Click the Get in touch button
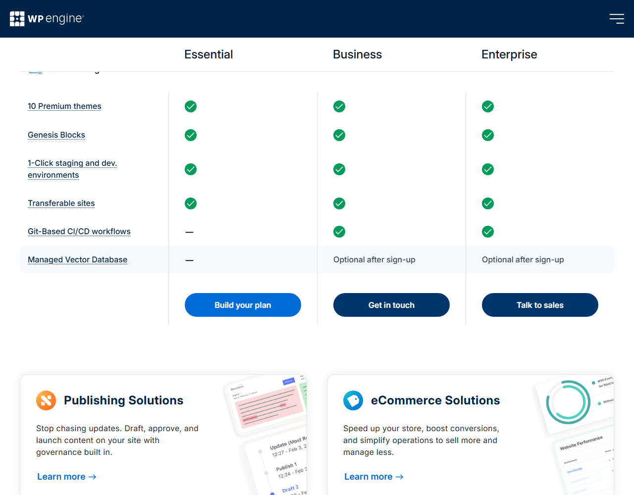Viewport: 634px width, 495px height. click(x=391, y=305)
